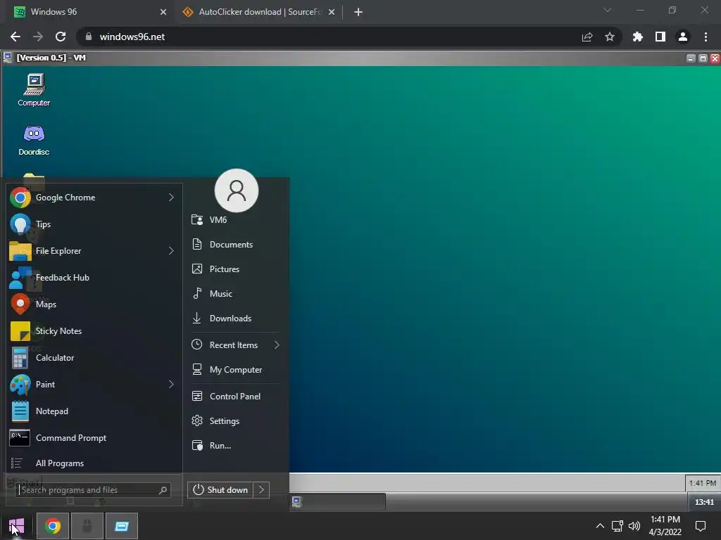Select the Computer desktop icon
721x540 pixels.
pos(34,90)
